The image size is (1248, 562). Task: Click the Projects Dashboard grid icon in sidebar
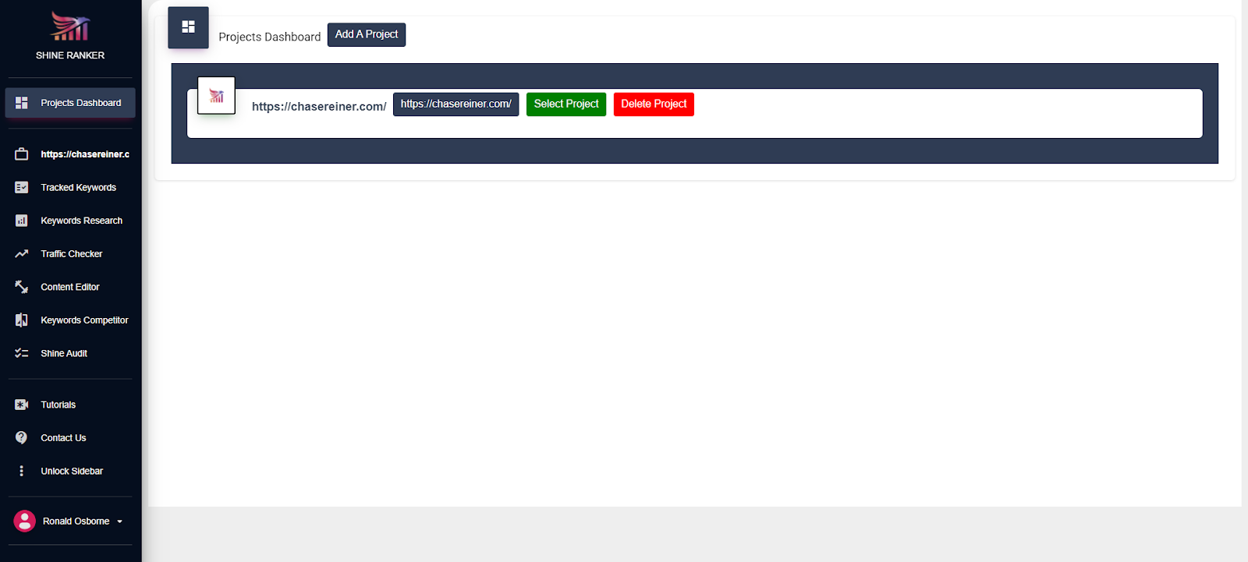(22, 103)
